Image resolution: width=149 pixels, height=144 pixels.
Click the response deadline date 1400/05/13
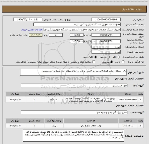(106, 35)
